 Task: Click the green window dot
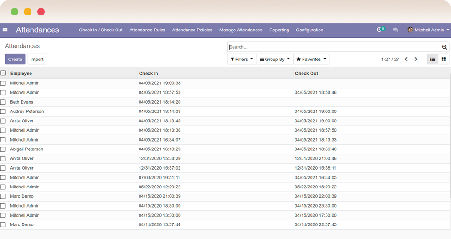coord(15,12)
